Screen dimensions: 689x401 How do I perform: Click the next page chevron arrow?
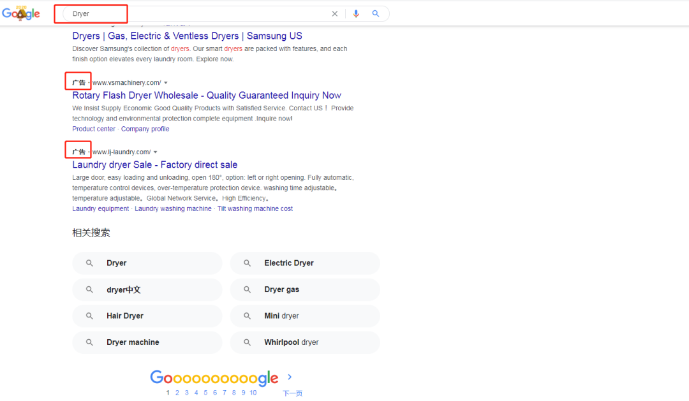click(x=290, y=377)
